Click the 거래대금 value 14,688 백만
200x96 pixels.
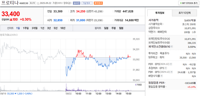click(x=132, y=20)
